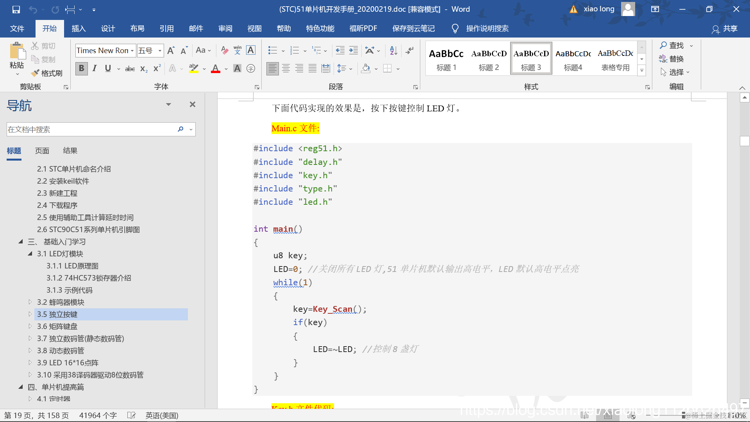
Task: Toggle Italic formatting
Action: click(95, 69)
